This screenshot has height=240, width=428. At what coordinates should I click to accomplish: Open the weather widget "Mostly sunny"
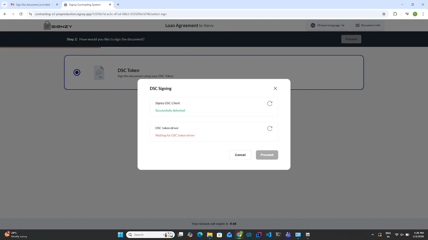tap(16, 235)
